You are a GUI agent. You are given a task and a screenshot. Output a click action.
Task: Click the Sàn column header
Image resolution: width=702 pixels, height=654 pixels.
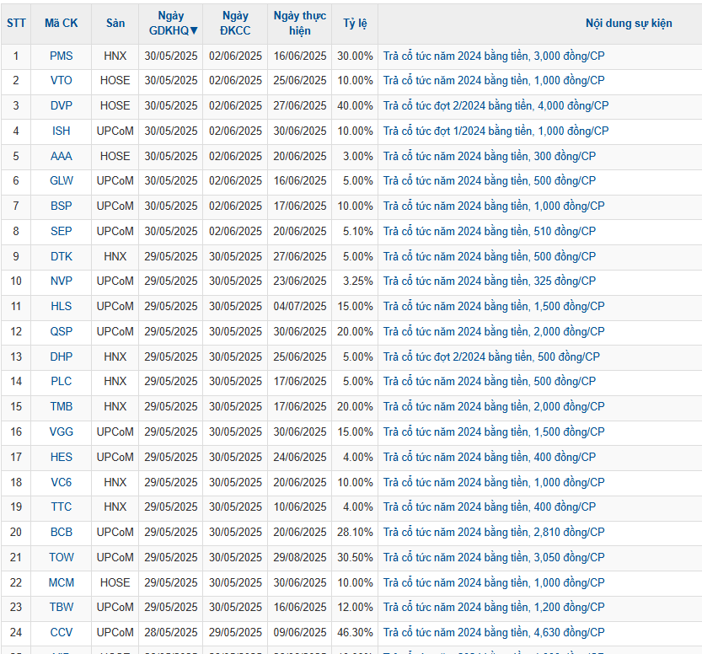(x=115, y=24)
